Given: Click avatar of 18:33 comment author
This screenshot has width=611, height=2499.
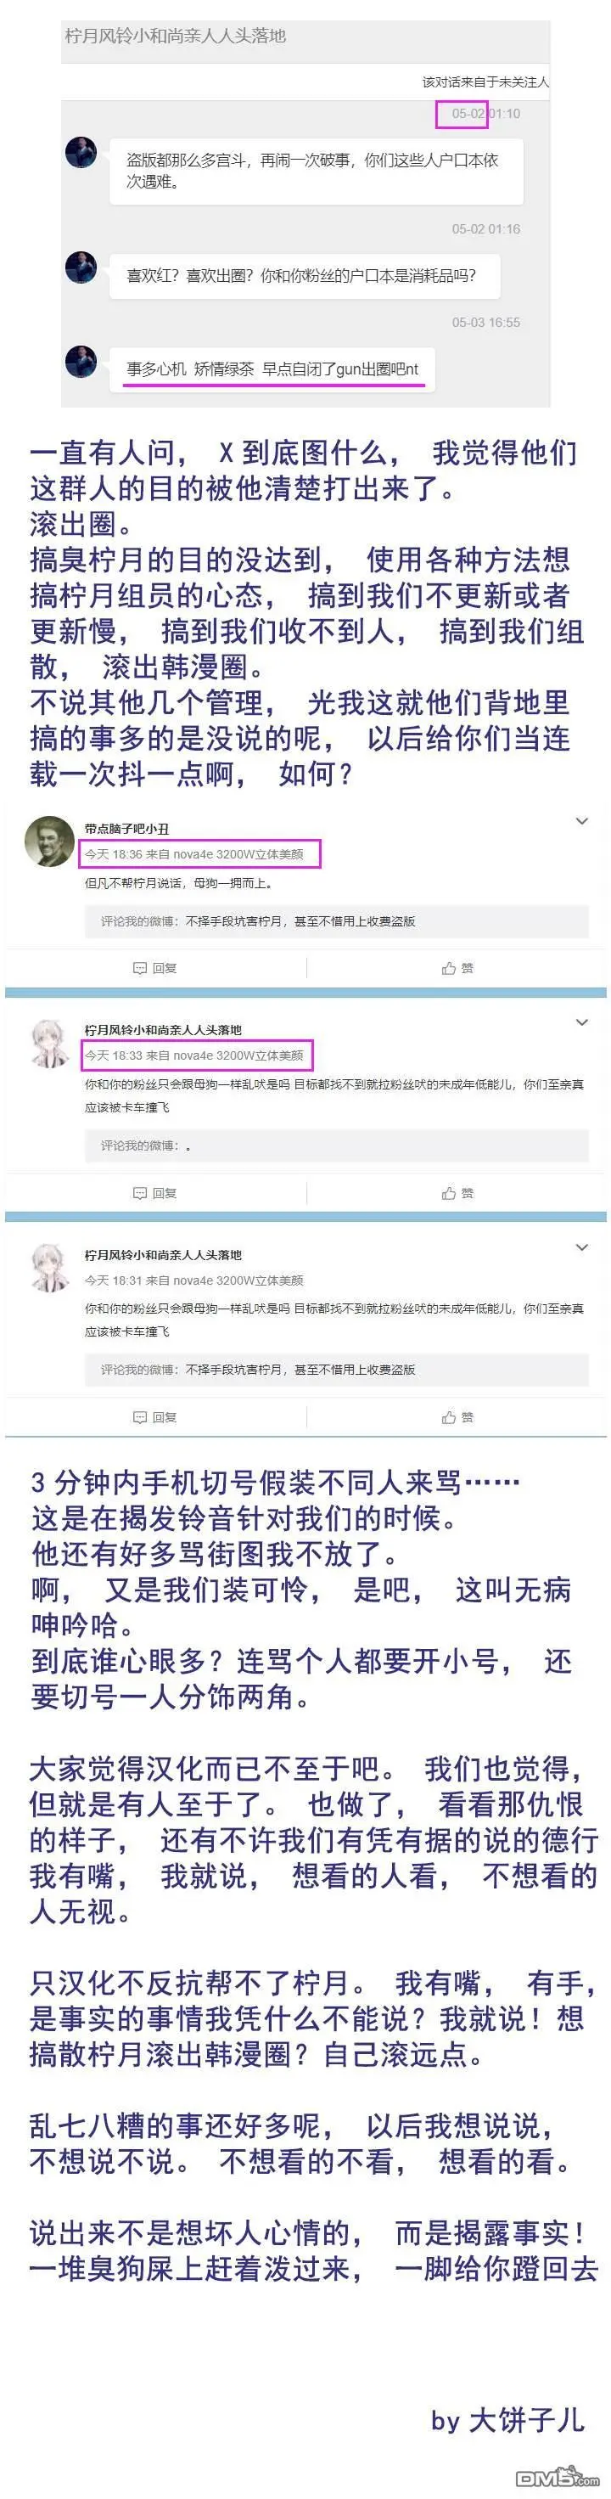Looking at the screenshot, I should tap(50, 1043).
